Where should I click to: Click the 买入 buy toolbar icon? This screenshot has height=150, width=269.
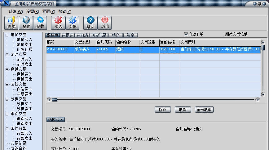58,23
